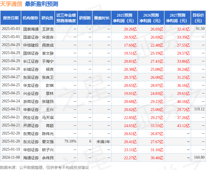
Task: Click date 2025-04-28
Action: 11,69
